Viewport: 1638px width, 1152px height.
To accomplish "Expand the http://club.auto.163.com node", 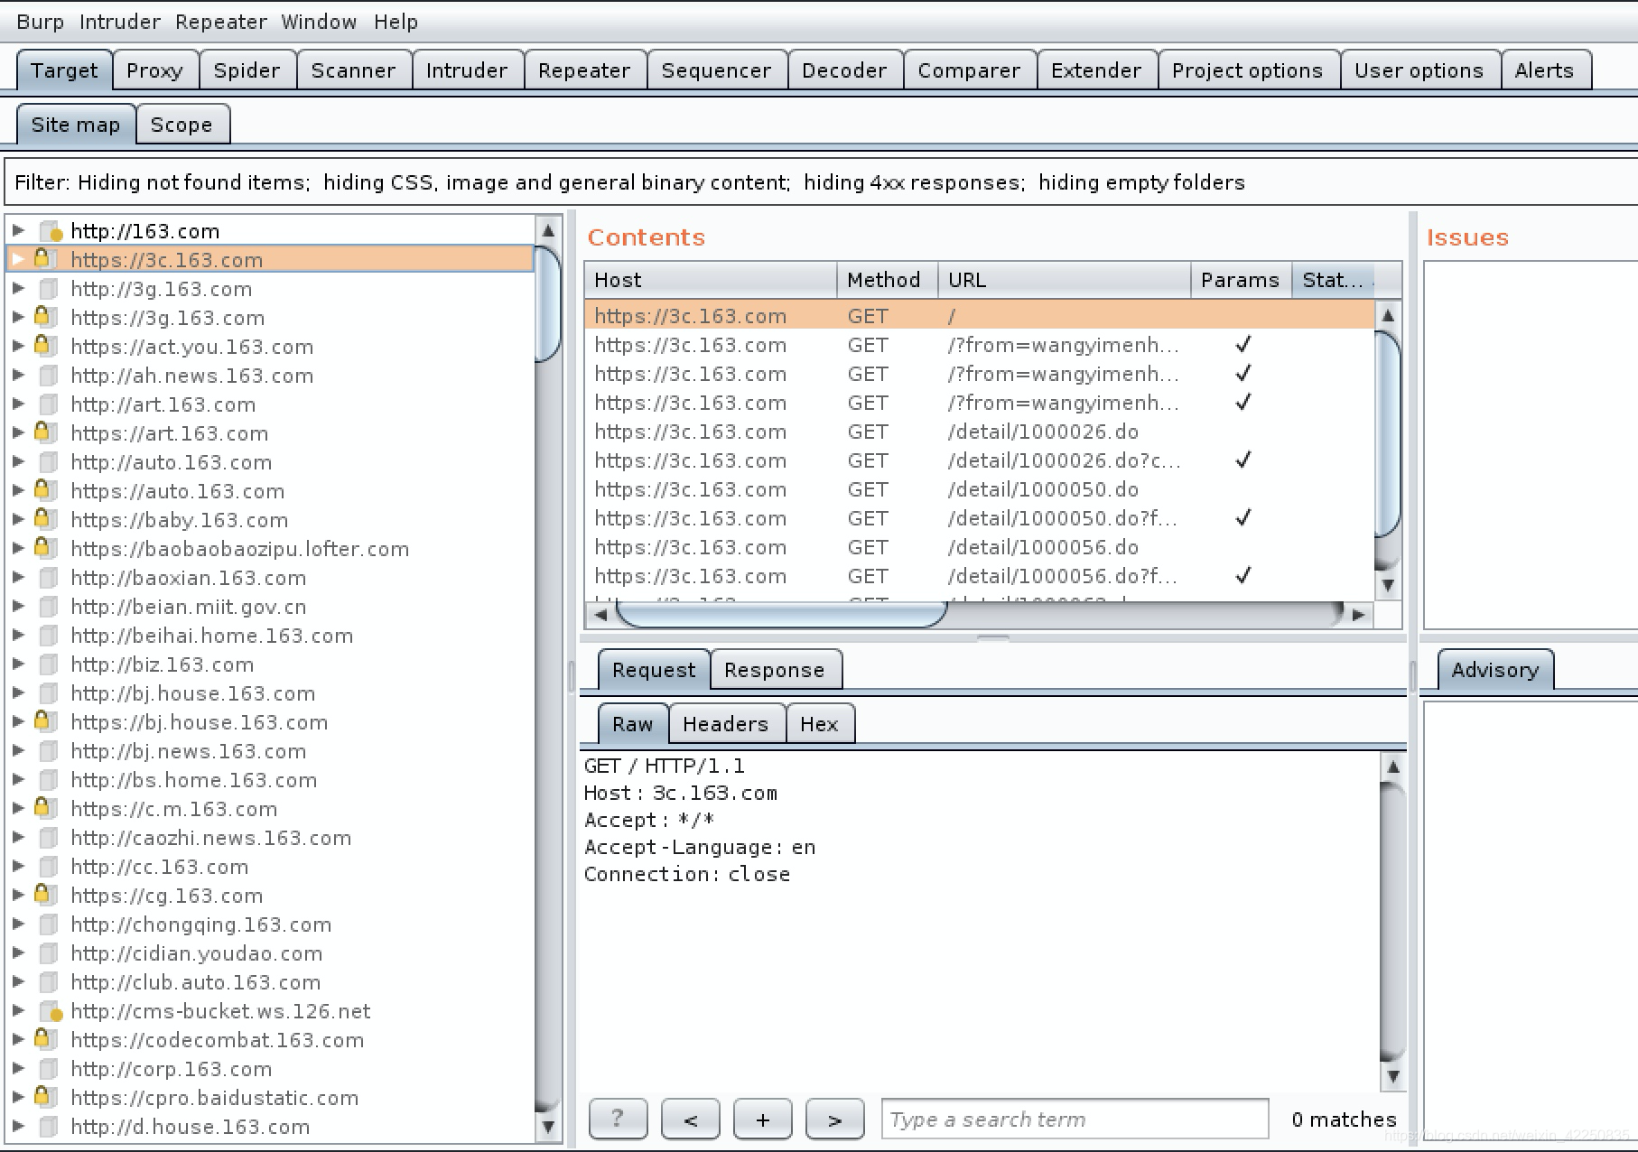I will click(18, 981).
